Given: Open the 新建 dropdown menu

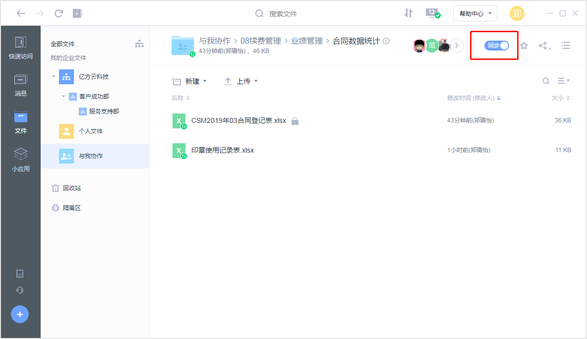Looking at the screenshot, I should click(192, 81).
